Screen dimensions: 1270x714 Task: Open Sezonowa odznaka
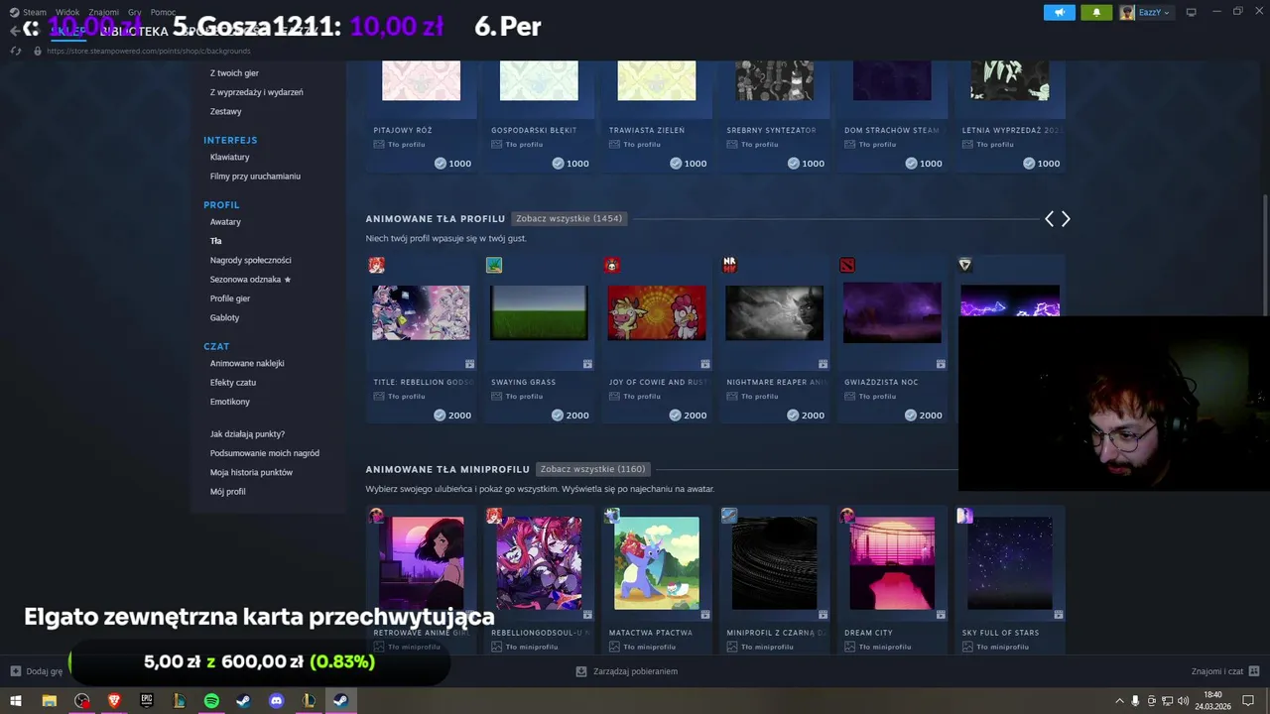click(250, 280)
